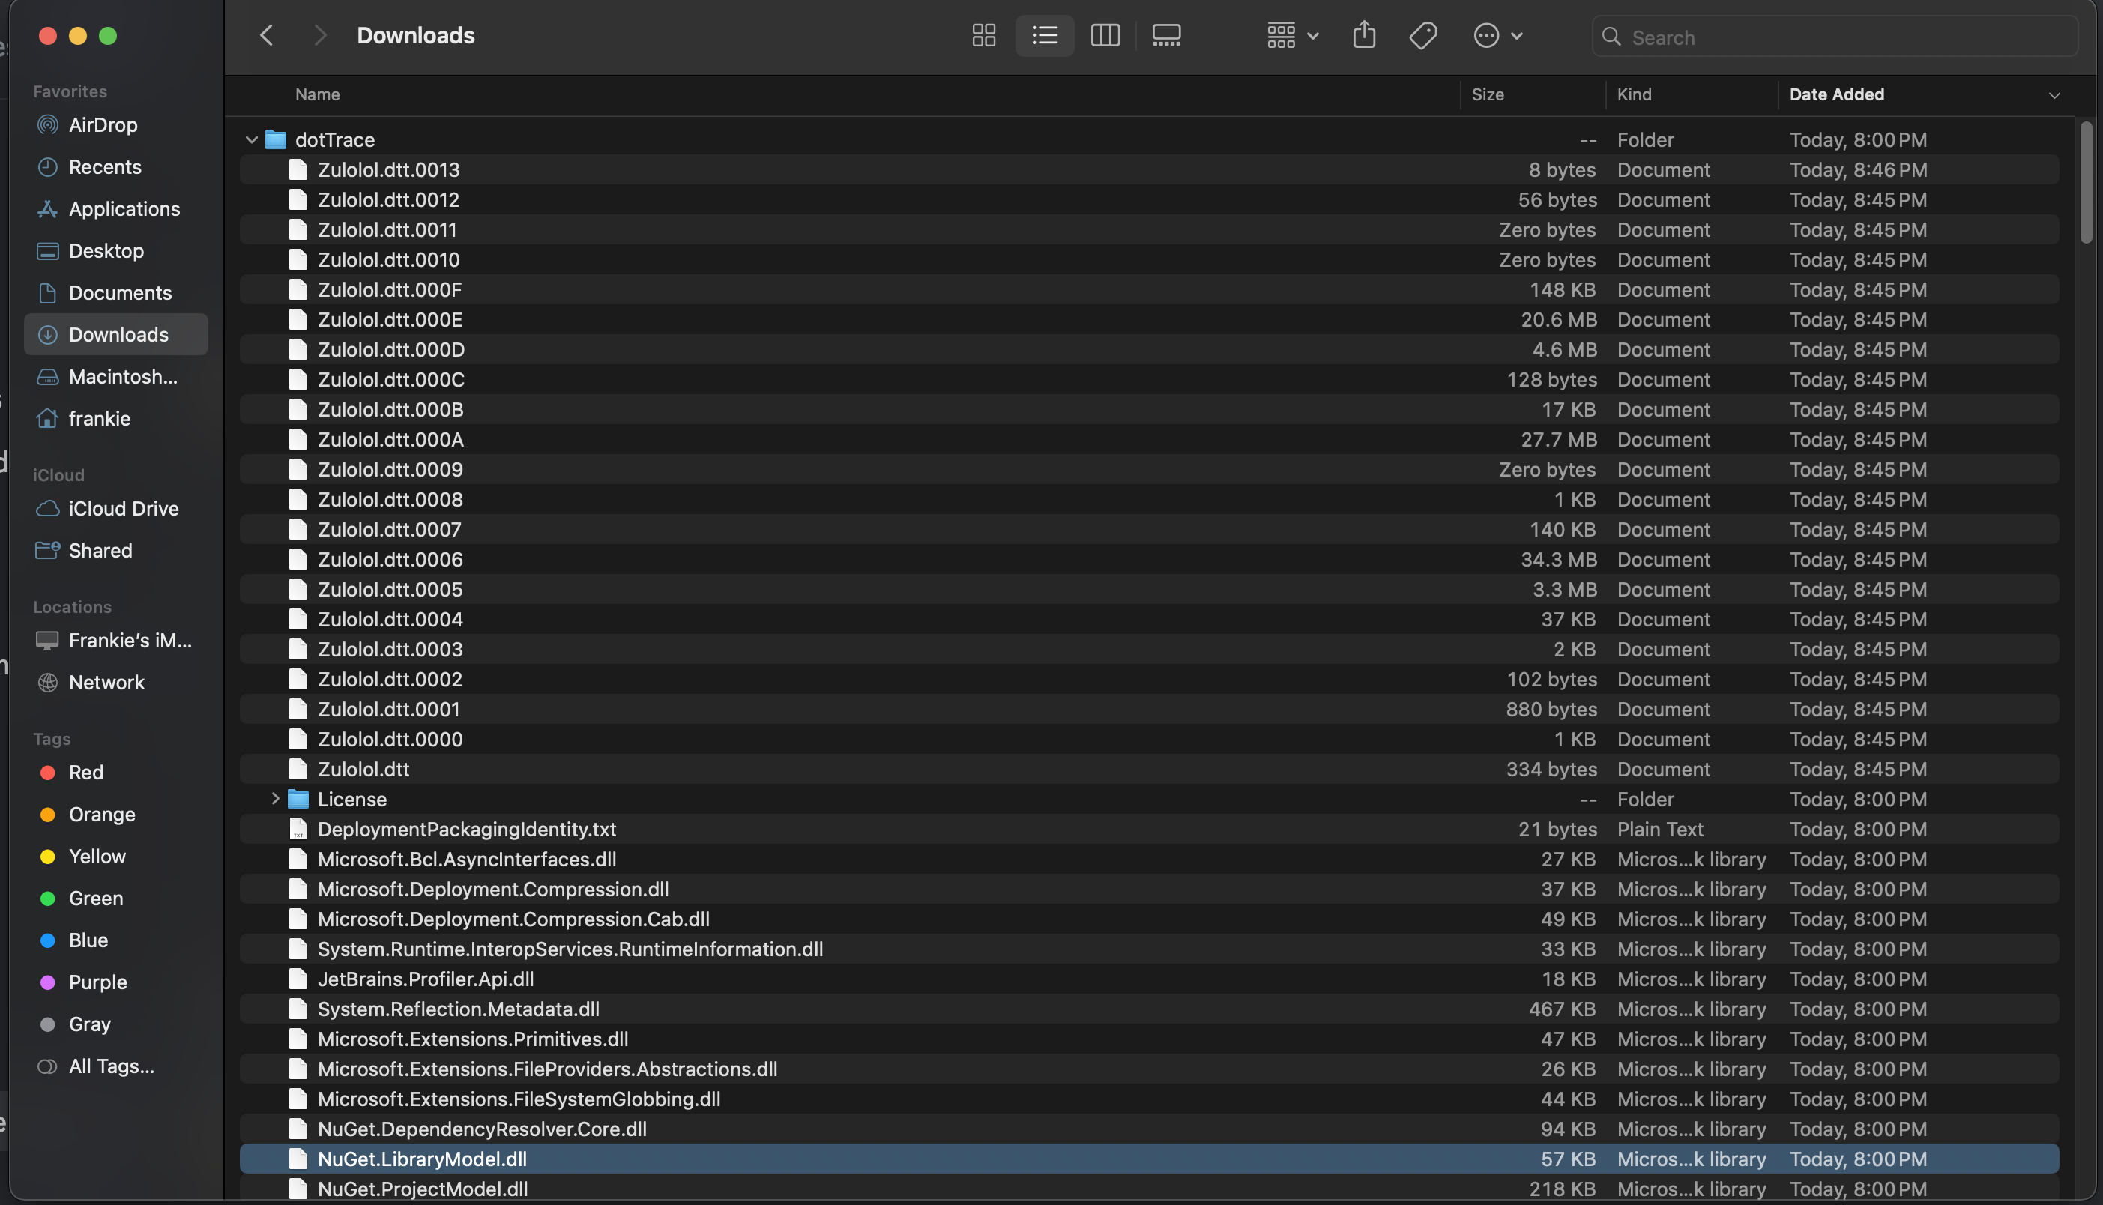
Task: Select Downloads in the sidebar
Action: [116, 334]
